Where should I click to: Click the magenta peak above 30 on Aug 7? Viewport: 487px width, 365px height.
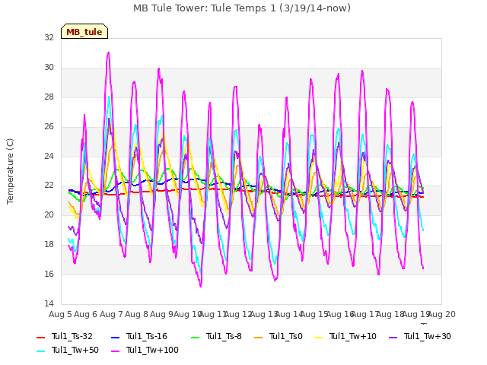point(108,52)
